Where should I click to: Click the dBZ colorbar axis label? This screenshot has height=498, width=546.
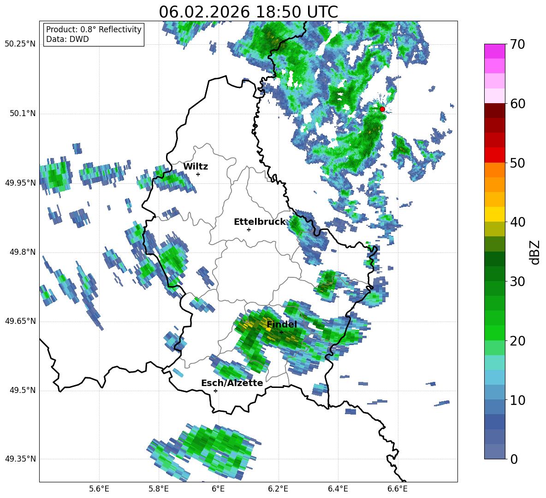click(x=535, y=252)
